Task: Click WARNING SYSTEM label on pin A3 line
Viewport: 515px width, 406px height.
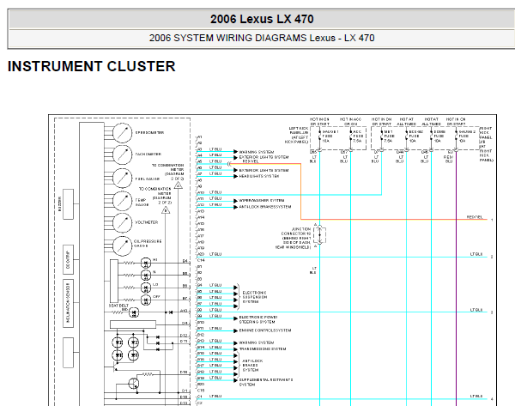Action: [257, 152]
